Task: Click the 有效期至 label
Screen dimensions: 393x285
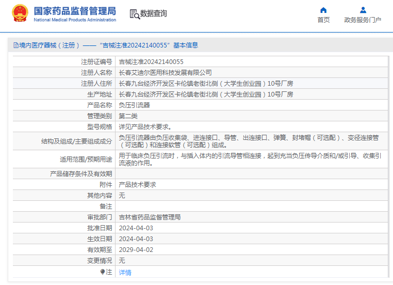Action: (100, 249)
